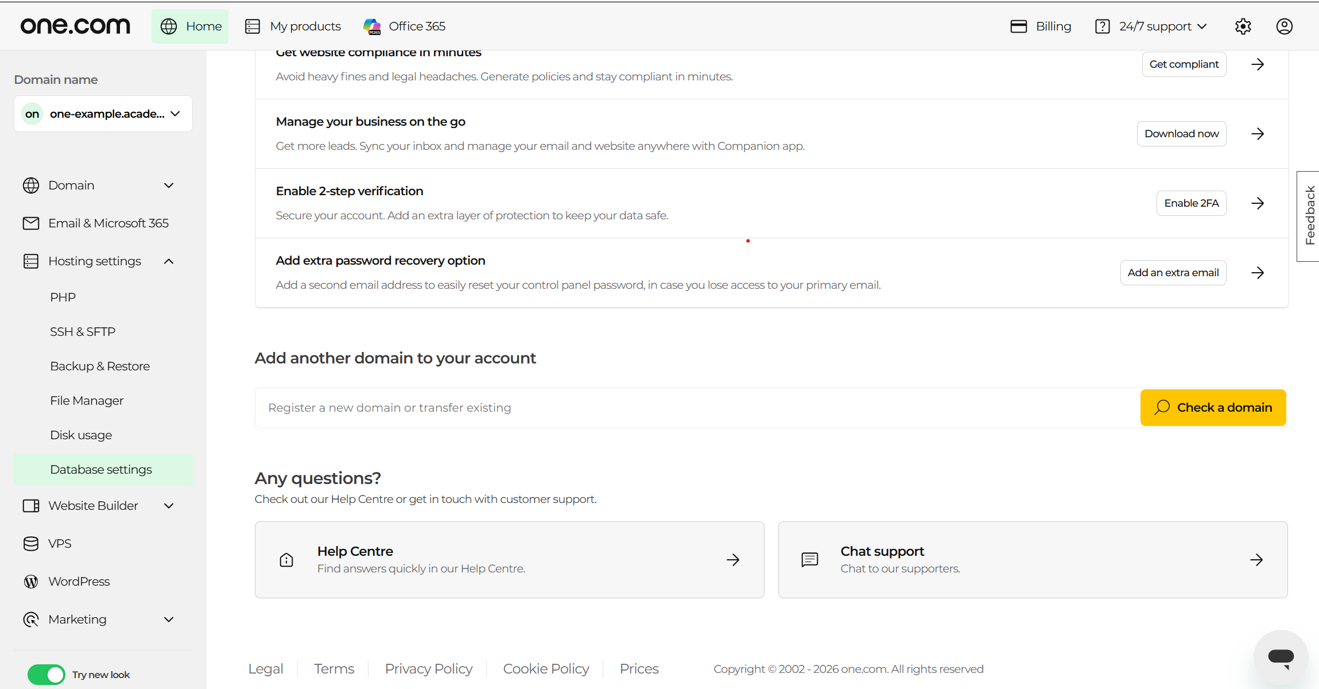Toggle the Try new look switch
1319x689 pixels.
(46, 675)
